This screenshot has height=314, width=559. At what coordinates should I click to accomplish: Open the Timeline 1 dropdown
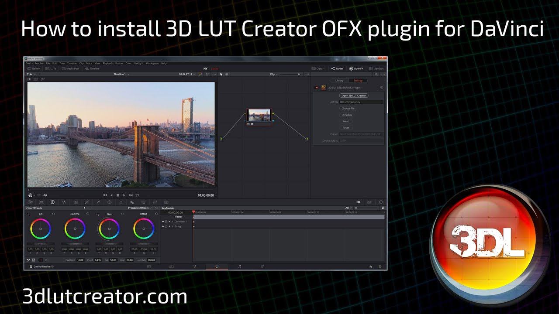(121, 74)
